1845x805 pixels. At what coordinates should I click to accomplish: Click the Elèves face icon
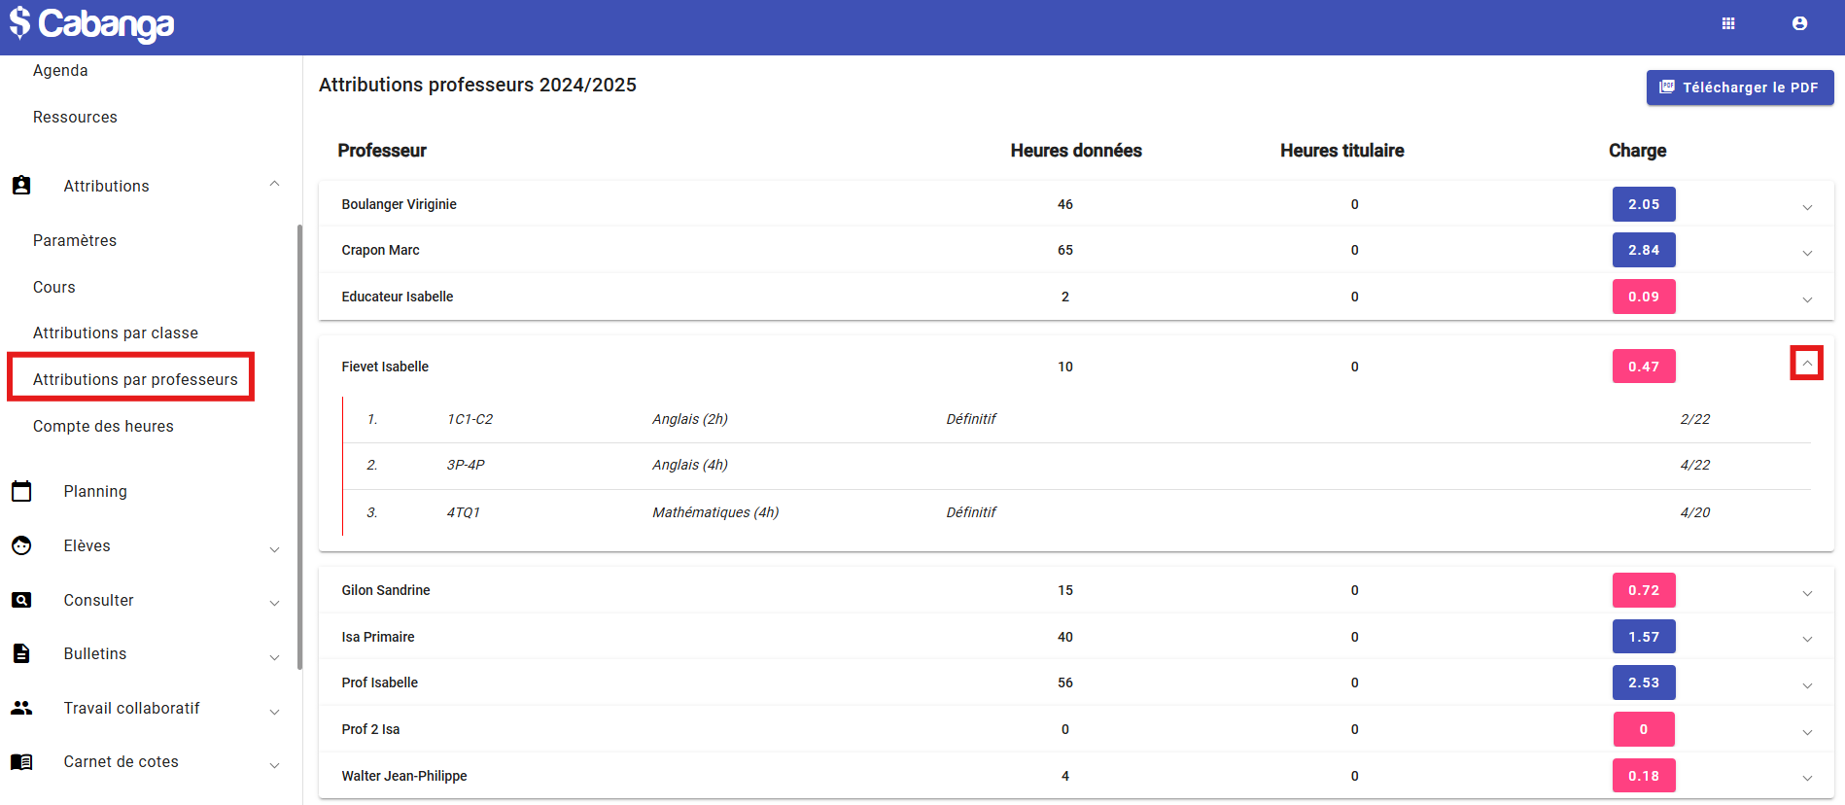(21, 545)
